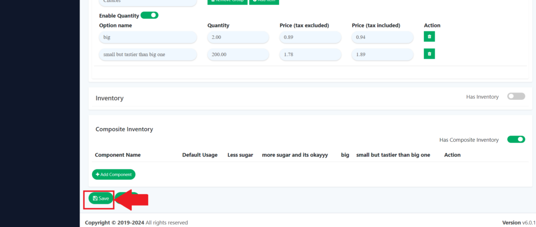Turn on the Has Inventory toggle
This screenshot has height=227, width=536.
[516, 97]
